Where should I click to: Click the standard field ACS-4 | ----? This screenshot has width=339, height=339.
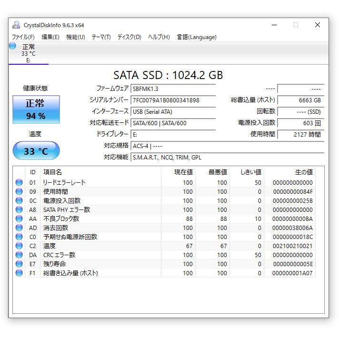228,146
